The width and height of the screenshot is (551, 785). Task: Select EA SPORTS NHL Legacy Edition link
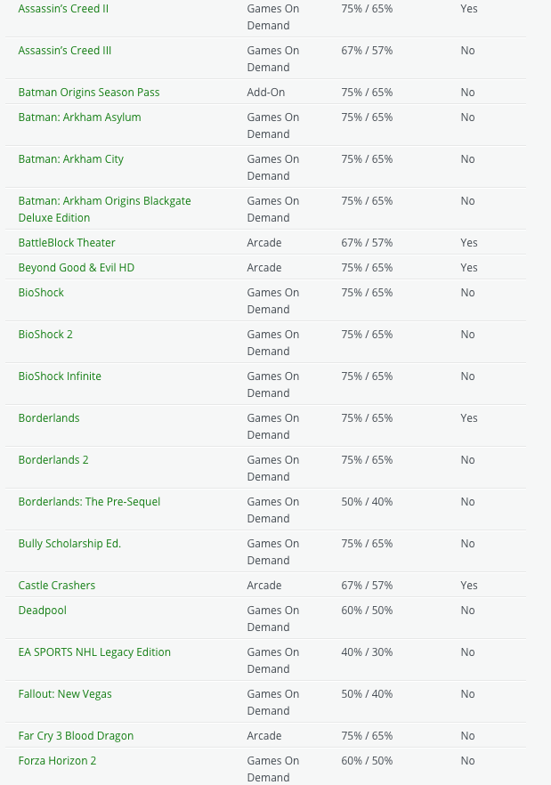pos(94,652)
